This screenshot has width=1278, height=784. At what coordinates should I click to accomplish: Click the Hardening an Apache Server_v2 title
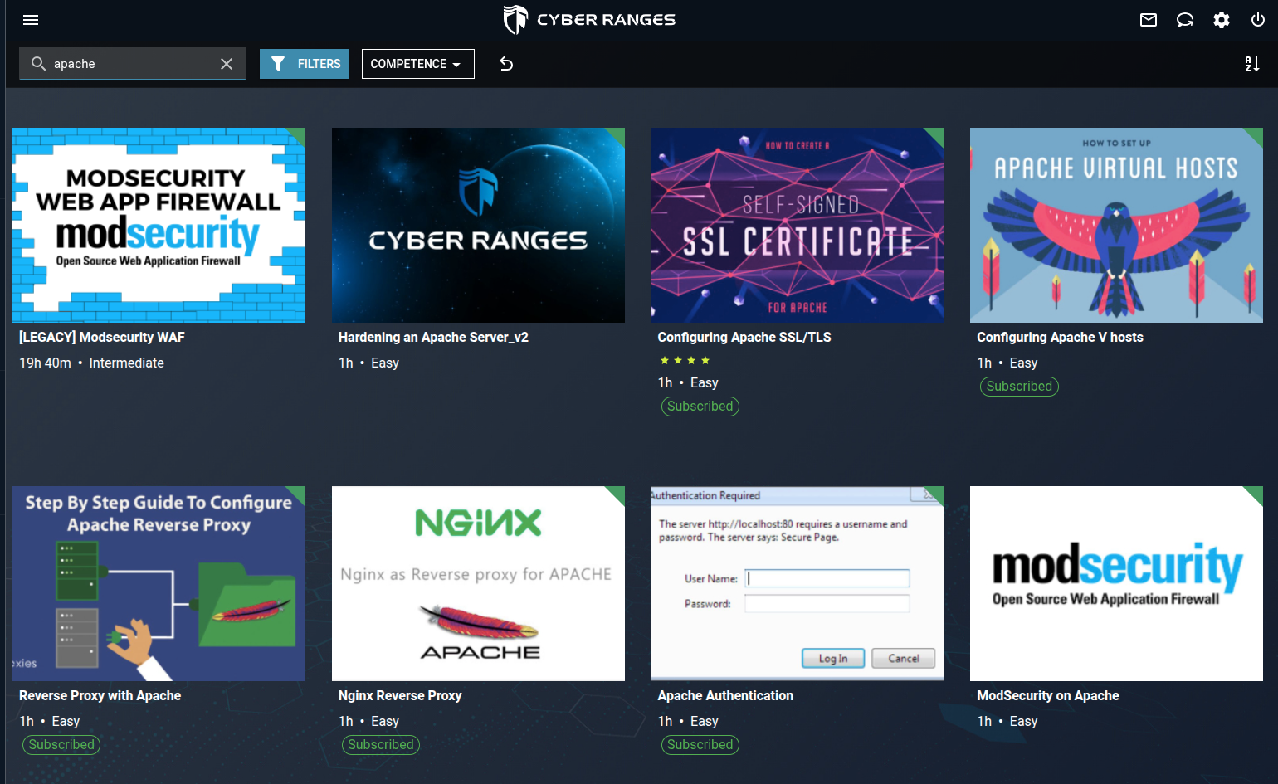433,337
